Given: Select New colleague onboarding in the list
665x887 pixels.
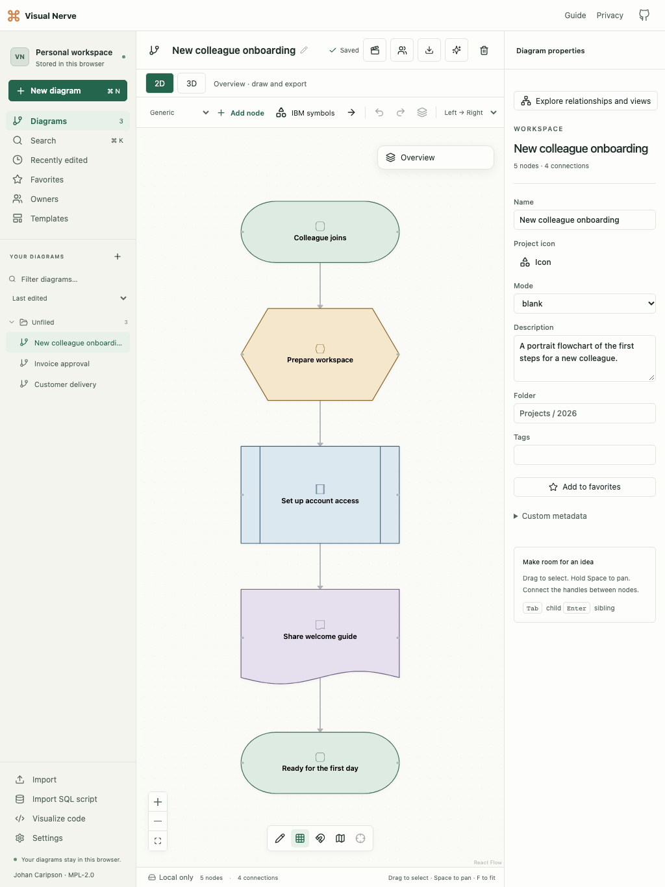Looking at the screenshot, I should (x=68, y=343).
